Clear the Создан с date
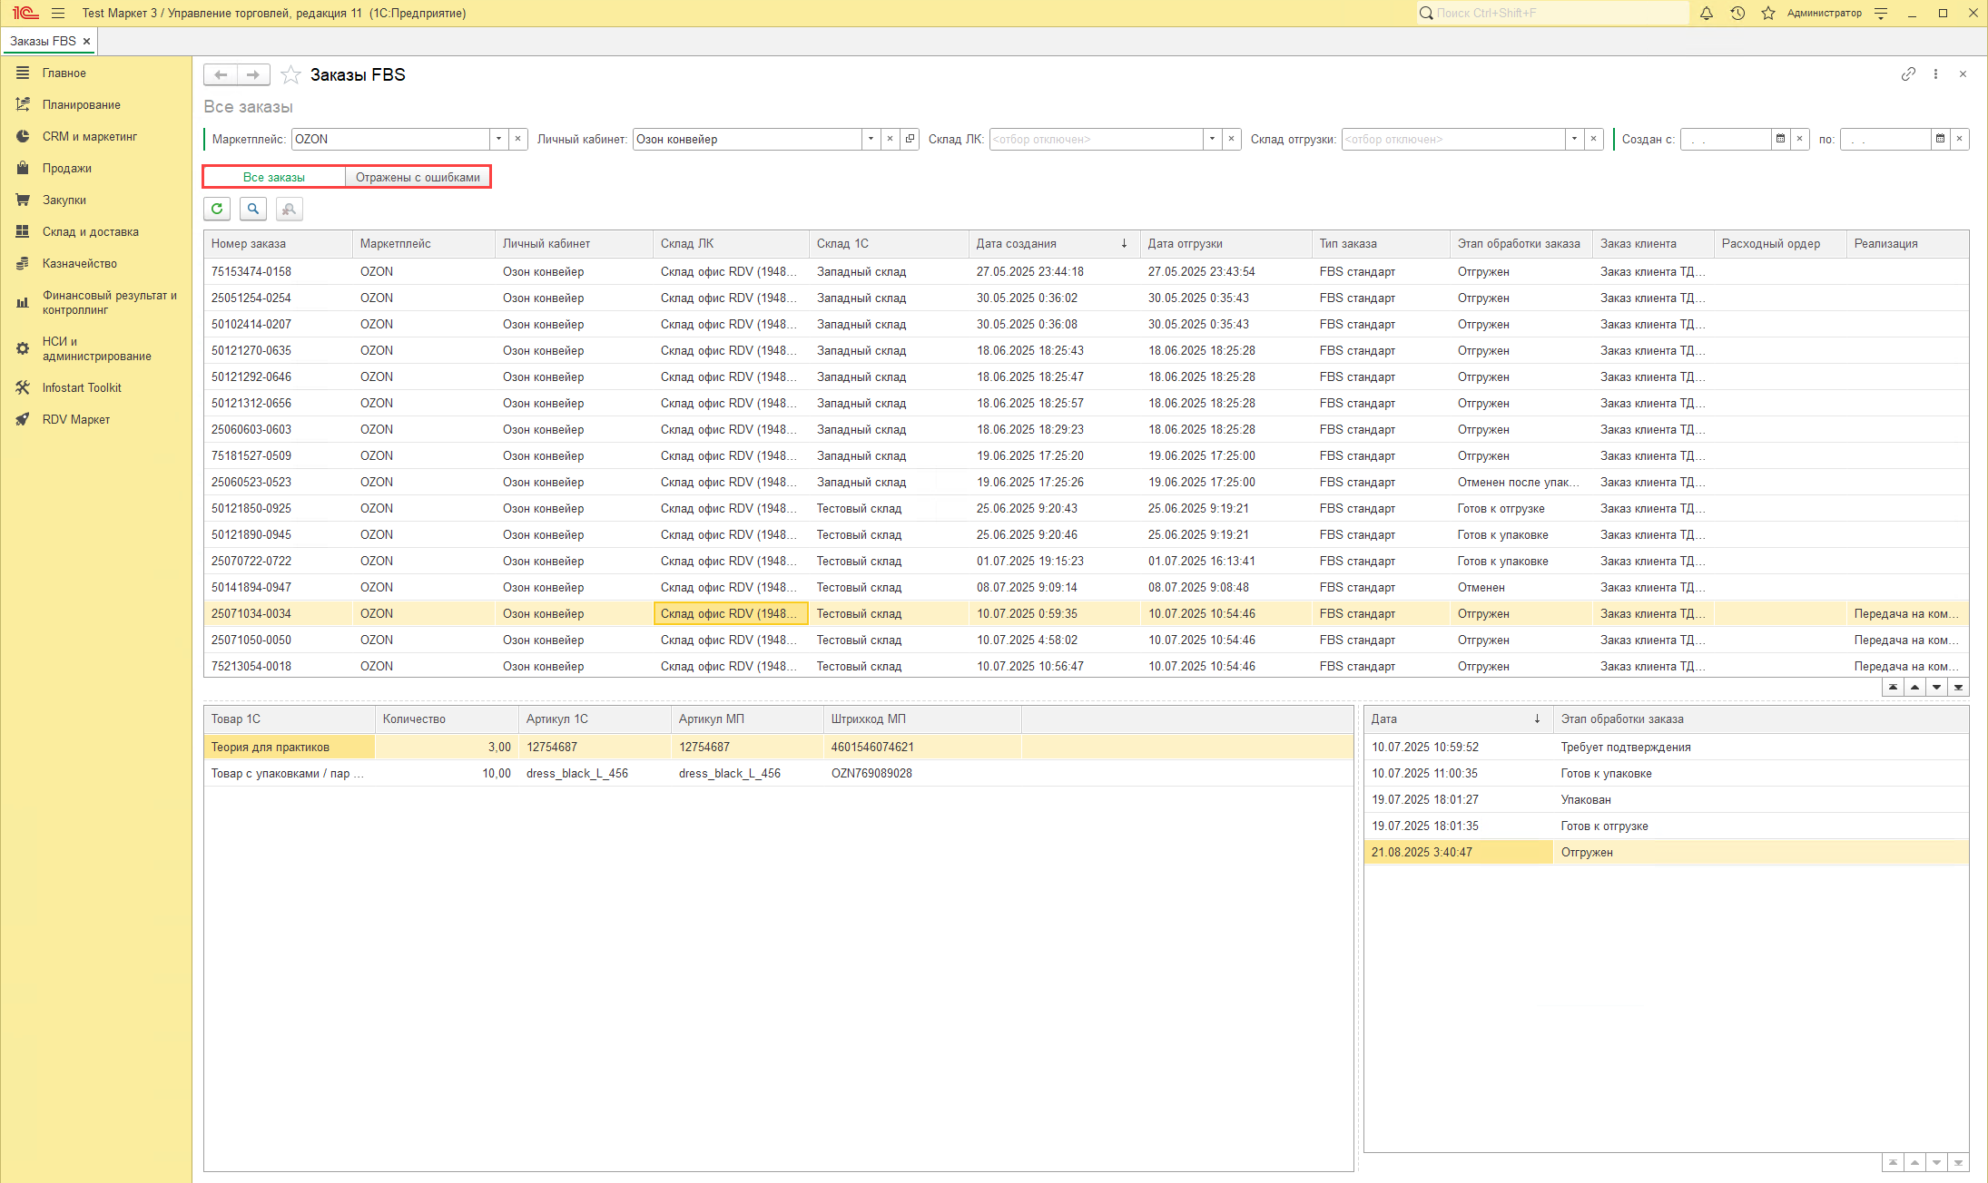Viewport: 1988px width, 1183px height. click(x=1799, y=139)
